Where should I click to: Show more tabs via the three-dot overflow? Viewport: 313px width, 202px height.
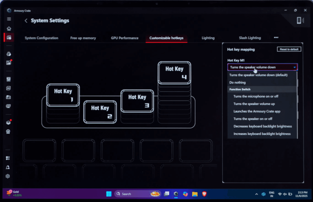[276, 38]
